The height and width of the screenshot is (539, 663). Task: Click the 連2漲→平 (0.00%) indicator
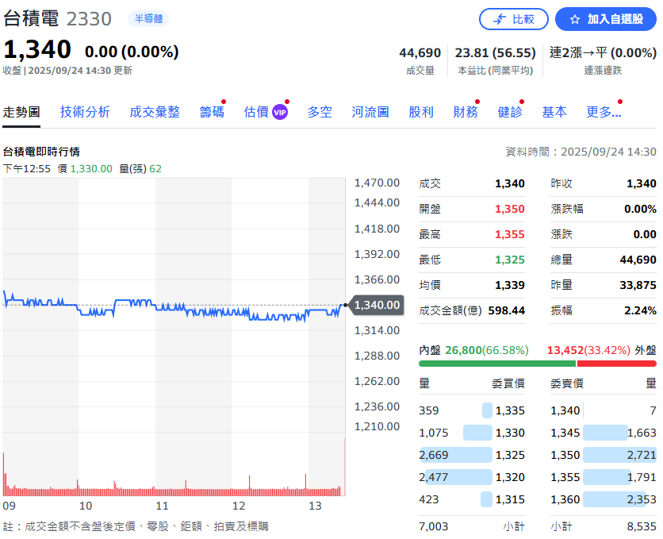(x=603, y=53)
